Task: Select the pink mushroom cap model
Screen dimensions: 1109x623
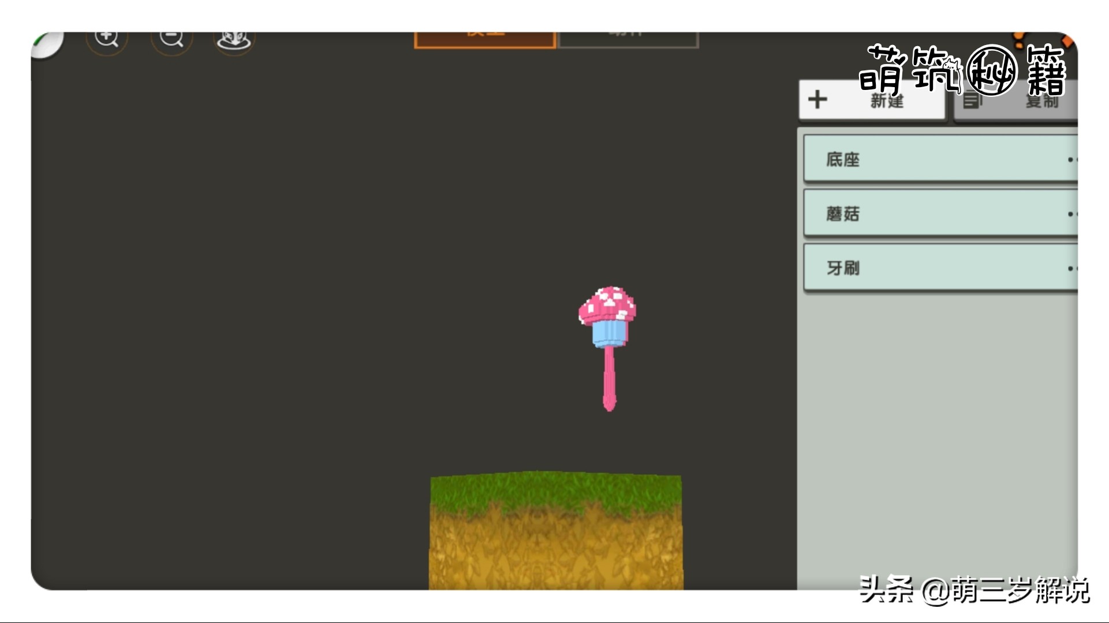Action: point(608,306)
